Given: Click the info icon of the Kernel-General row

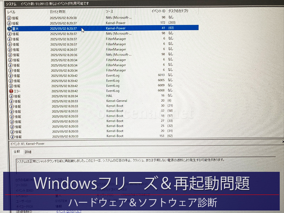Looking at the screenshot, I should pyautogui.click(x=12, y=101).
